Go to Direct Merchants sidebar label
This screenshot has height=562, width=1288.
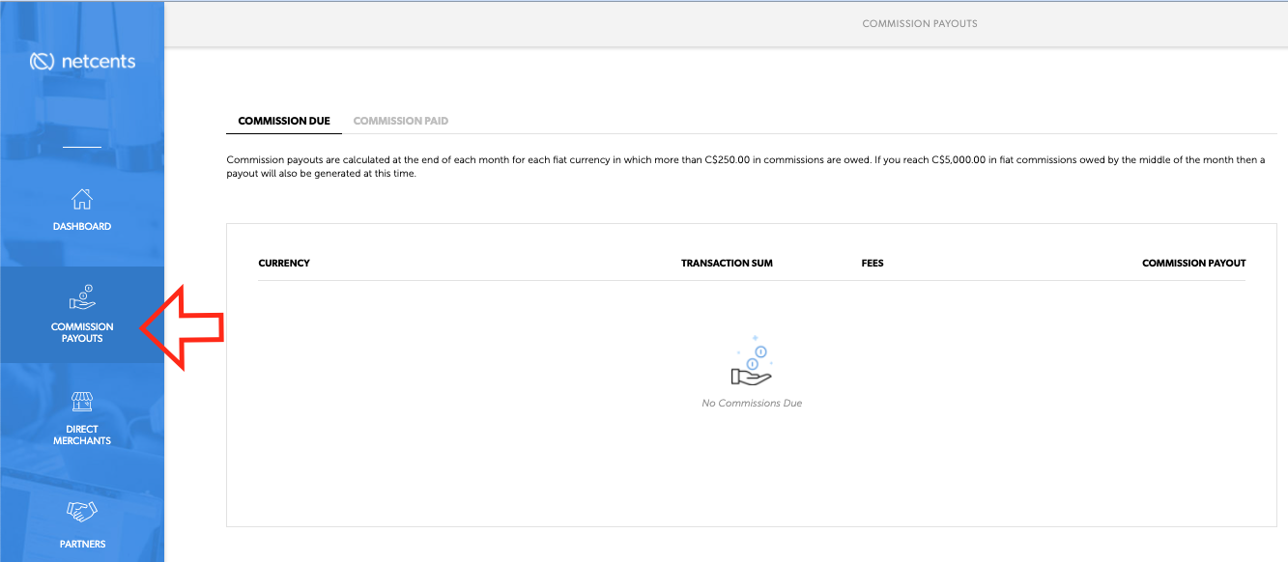[x=82, y=435]
